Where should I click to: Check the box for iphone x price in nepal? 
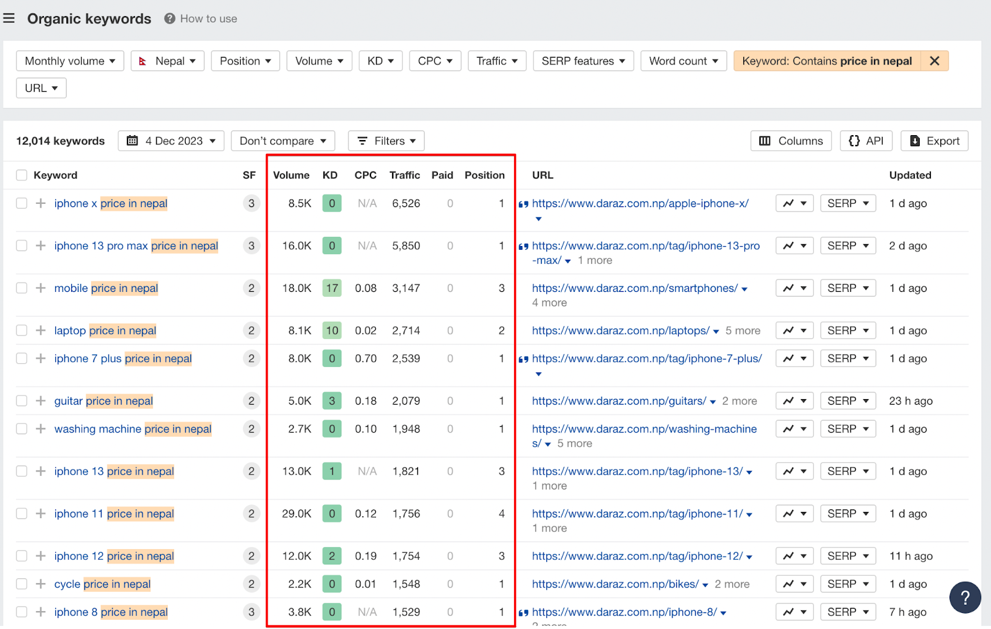pos(22,203)
